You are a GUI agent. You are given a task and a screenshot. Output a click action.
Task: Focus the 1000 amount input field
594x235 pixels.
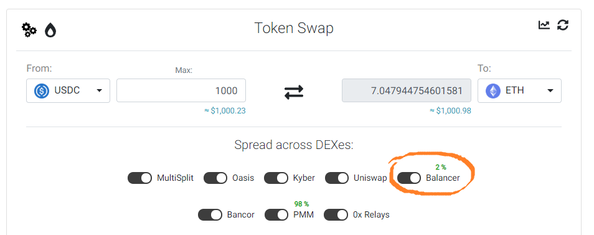coord(181,90)
